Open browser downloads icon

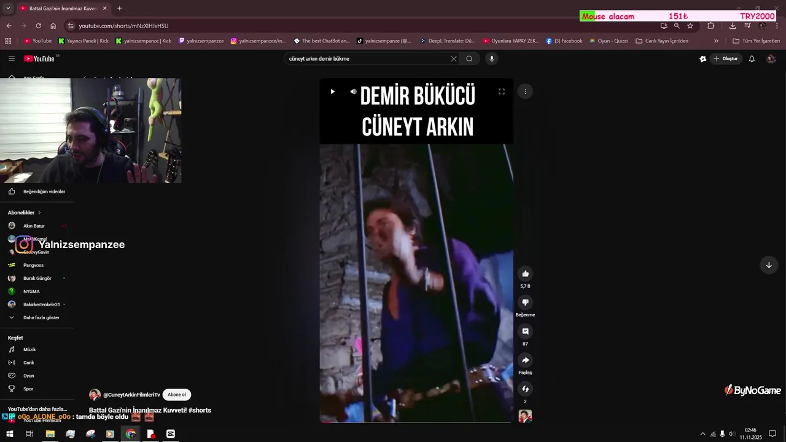coord(733,26)
